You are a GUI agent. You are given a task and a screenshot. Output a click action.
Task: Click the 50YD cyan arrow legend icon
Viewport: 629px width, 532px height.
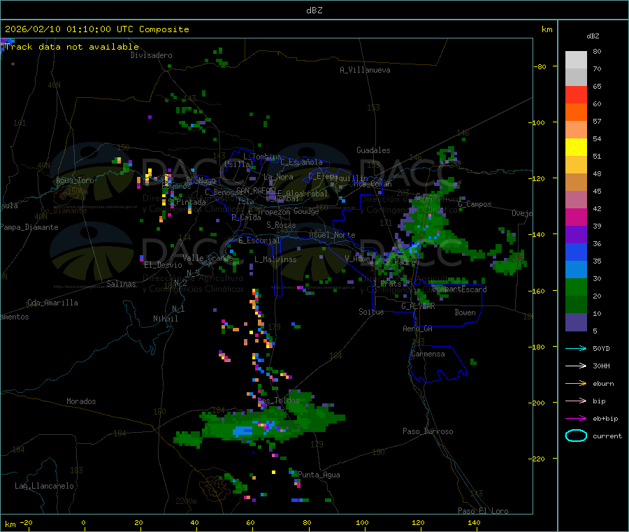click(x=576, y=348)
